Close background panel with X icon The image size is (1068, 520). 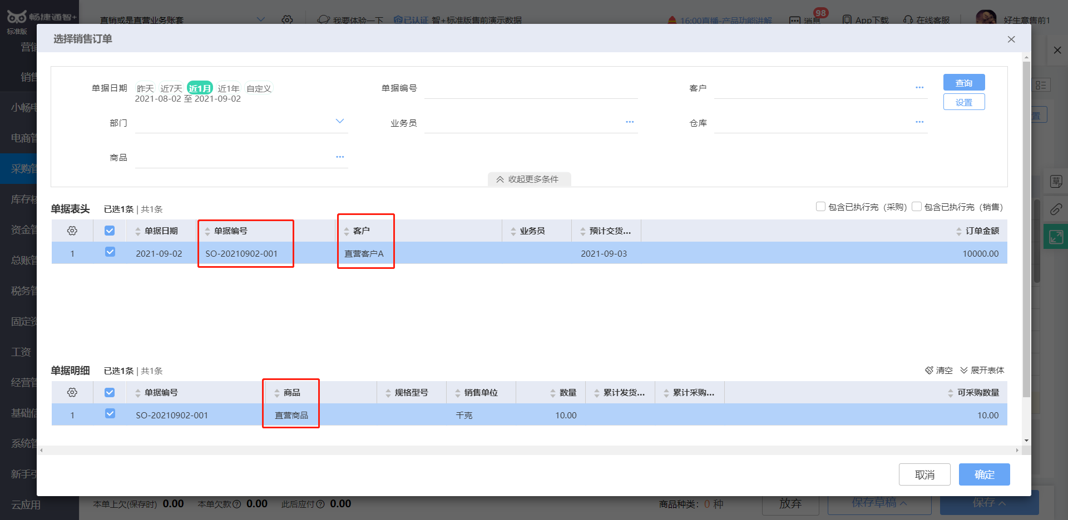coord(1057,50)
